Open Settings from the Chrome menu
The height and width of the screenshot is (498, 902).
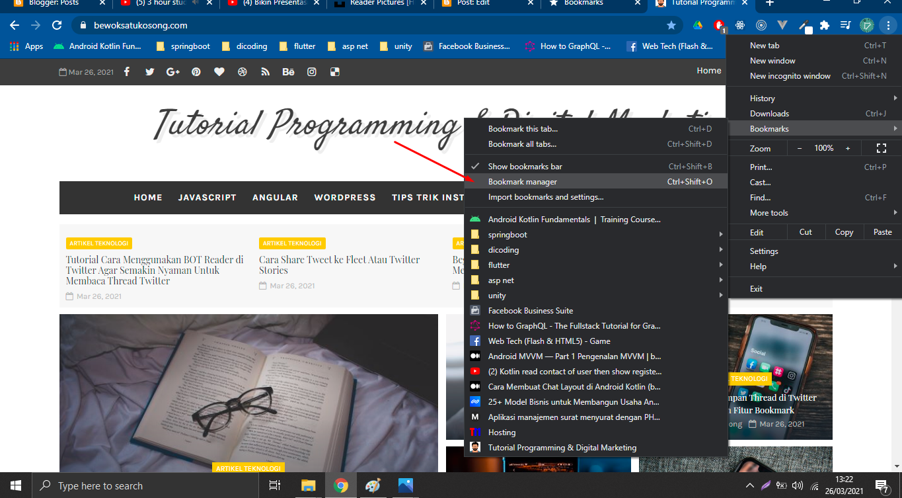click(x=763, y=251)
